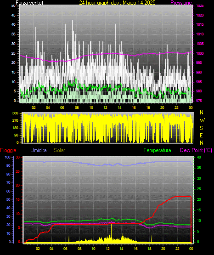
Task: Click the S compass direction letter
Action: click(x=201, y=128)
